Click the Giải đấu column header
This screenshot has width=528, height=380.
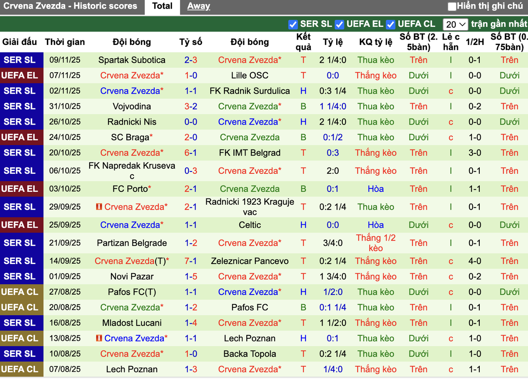click(x=20, y=42)
